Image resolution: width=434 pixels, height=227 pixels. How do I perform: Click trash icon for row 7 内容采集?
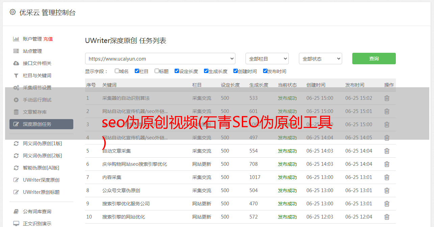tap(387, 177)
